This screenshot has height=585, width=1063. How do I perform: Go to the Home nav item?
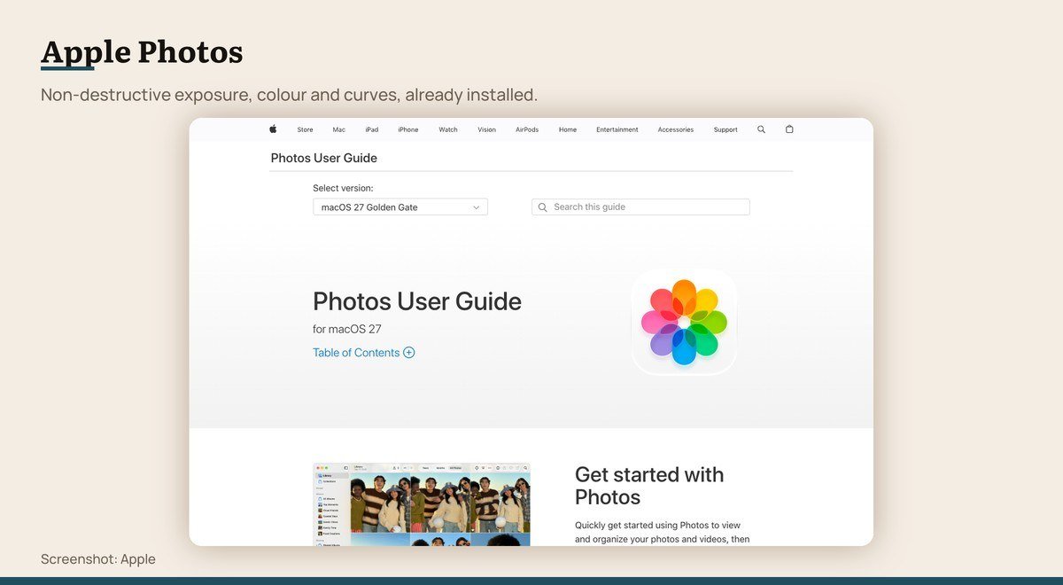(x=568, y=129)
